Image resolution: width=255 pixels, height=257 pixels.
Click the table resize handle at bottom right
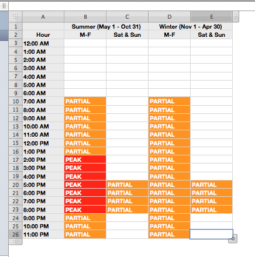coord(233,239)
